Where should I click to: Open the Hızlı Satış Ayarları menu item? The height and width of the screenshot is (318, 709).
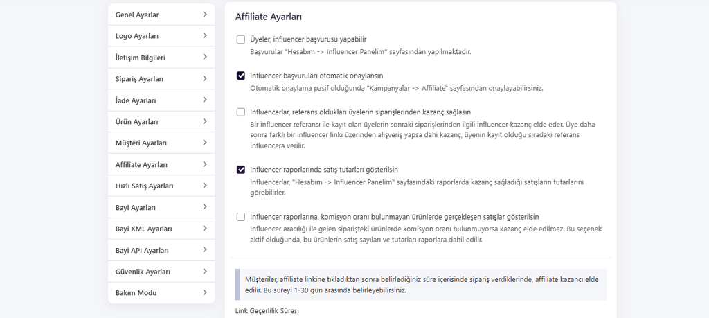tap(161, 186)
